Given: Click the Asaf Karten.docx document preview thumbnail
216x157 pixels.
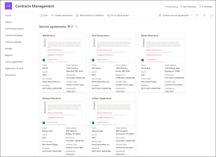Looking at the screenshot, I should click(x=113, y=51).
